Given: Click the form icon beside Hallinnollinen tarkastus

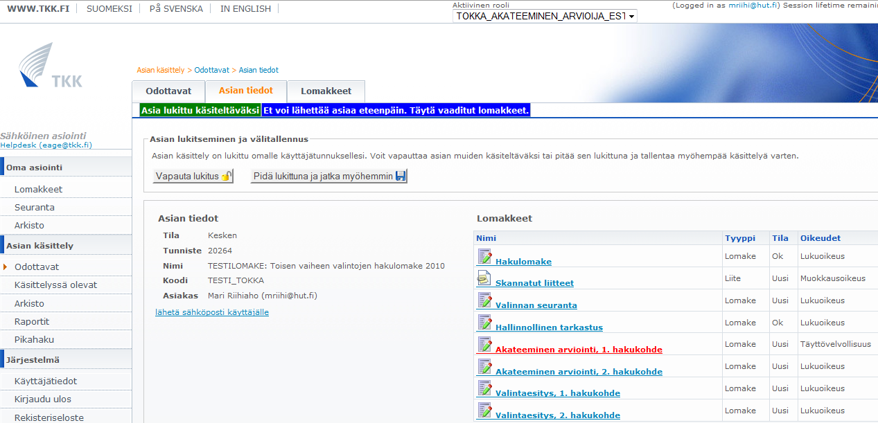Looking at the screenshot, I should tap(484, 322).
